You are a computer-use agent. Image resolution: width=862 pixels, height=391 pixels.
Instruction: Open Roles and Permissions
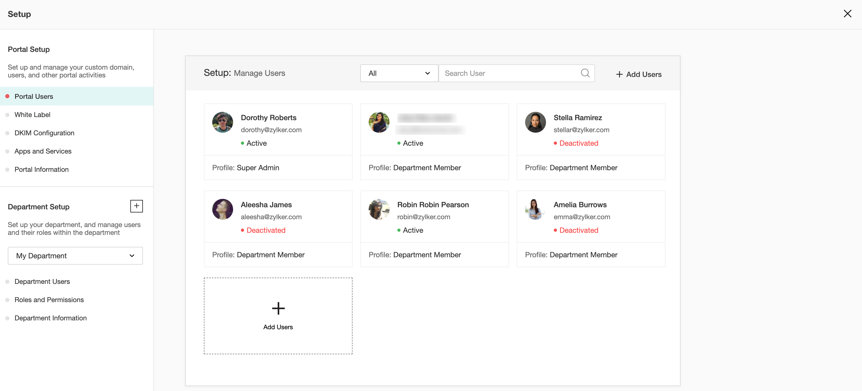pyautogui.click(x=49, y=300)
